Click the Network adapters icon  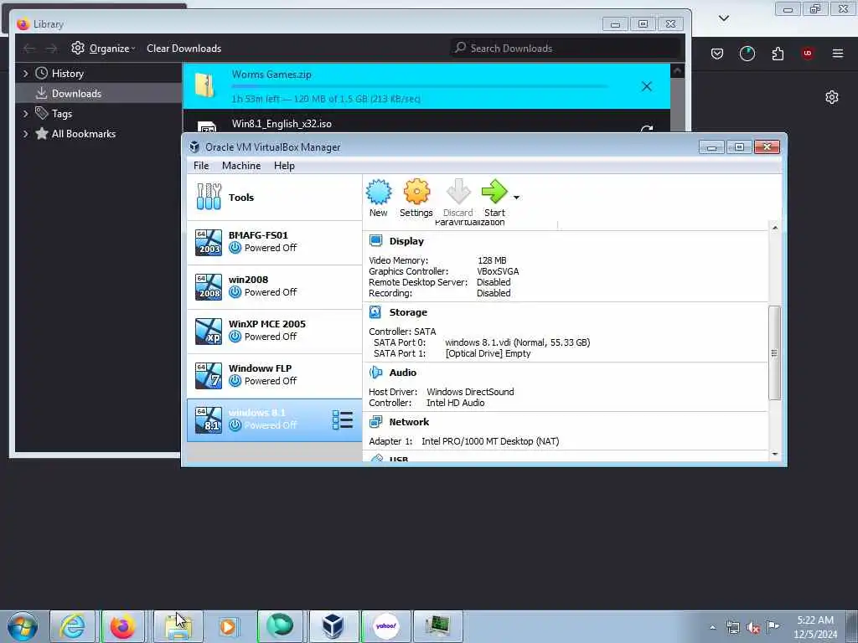tap(376, 422)
